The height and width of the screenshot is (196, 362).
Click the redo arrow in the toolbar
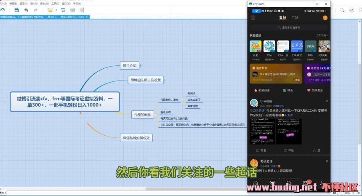pyautogui.click(x=35, y=10)
